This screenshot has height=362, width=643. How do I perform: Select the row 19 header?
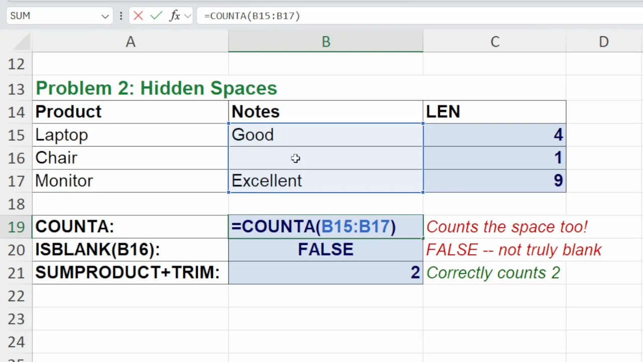(x=16, y=227)
